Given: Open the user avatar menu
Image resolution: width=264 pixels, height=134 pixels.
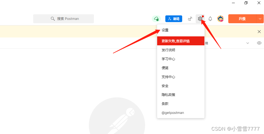Looking at the screenshot, I should [220, 19].
